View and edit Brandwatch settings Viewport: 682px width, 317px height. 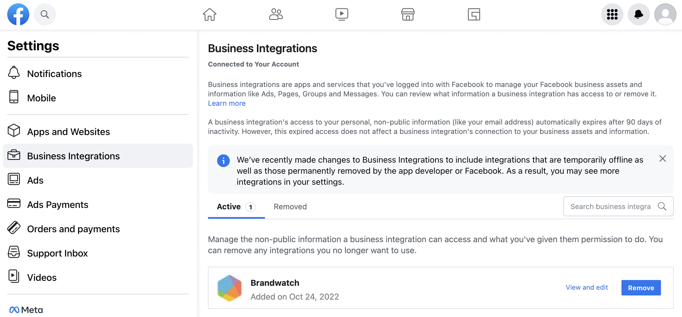click(587, 287)
